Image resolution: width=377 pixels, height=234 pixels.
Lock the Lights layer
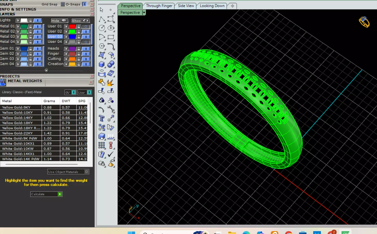[31, 20]
